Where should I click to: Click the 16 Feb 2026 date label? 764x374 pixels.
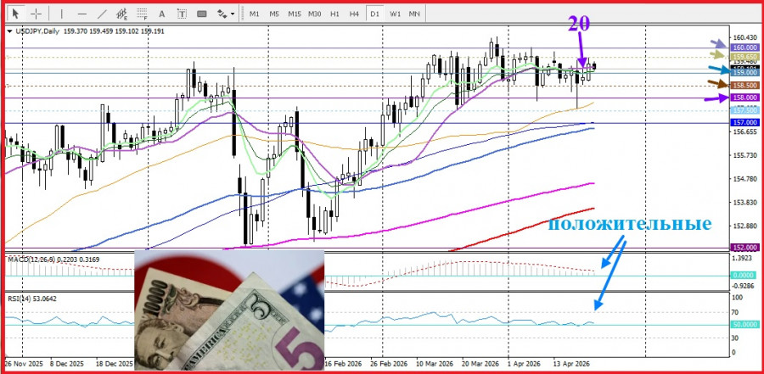(x=345, y=364)
